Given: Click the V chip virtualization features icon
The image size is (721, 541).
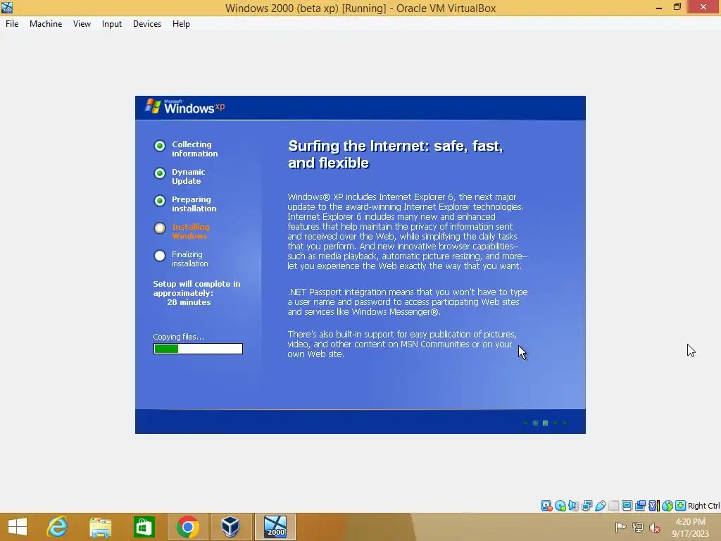Looking at the screenshot, I should (653, 506).
